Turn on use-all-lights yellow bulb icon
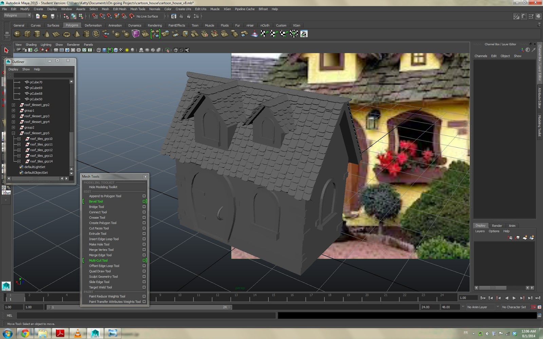 click(x=127, y=50)
